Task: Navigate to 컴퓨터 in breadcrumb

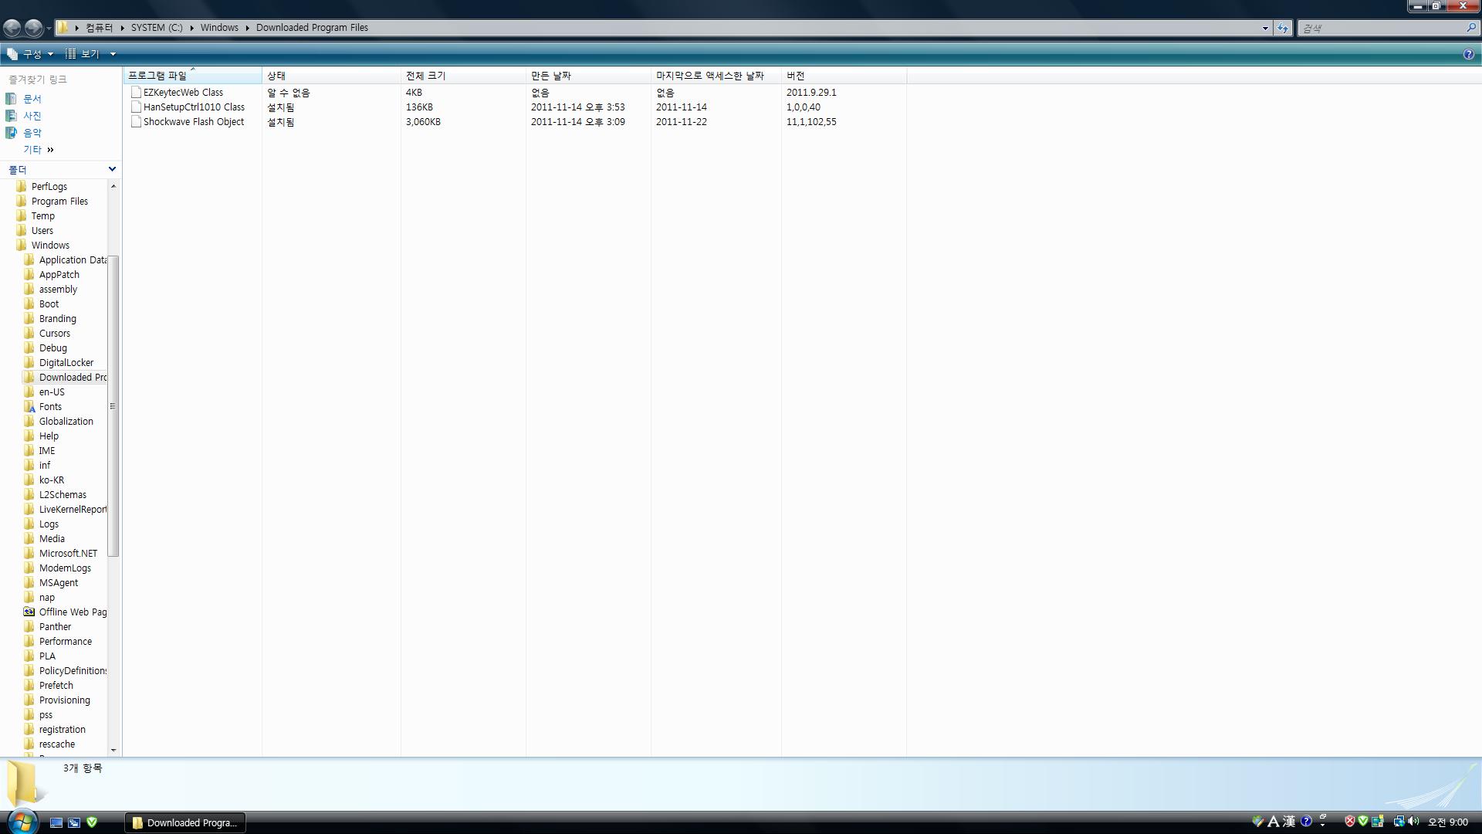Action: [99, 28]
